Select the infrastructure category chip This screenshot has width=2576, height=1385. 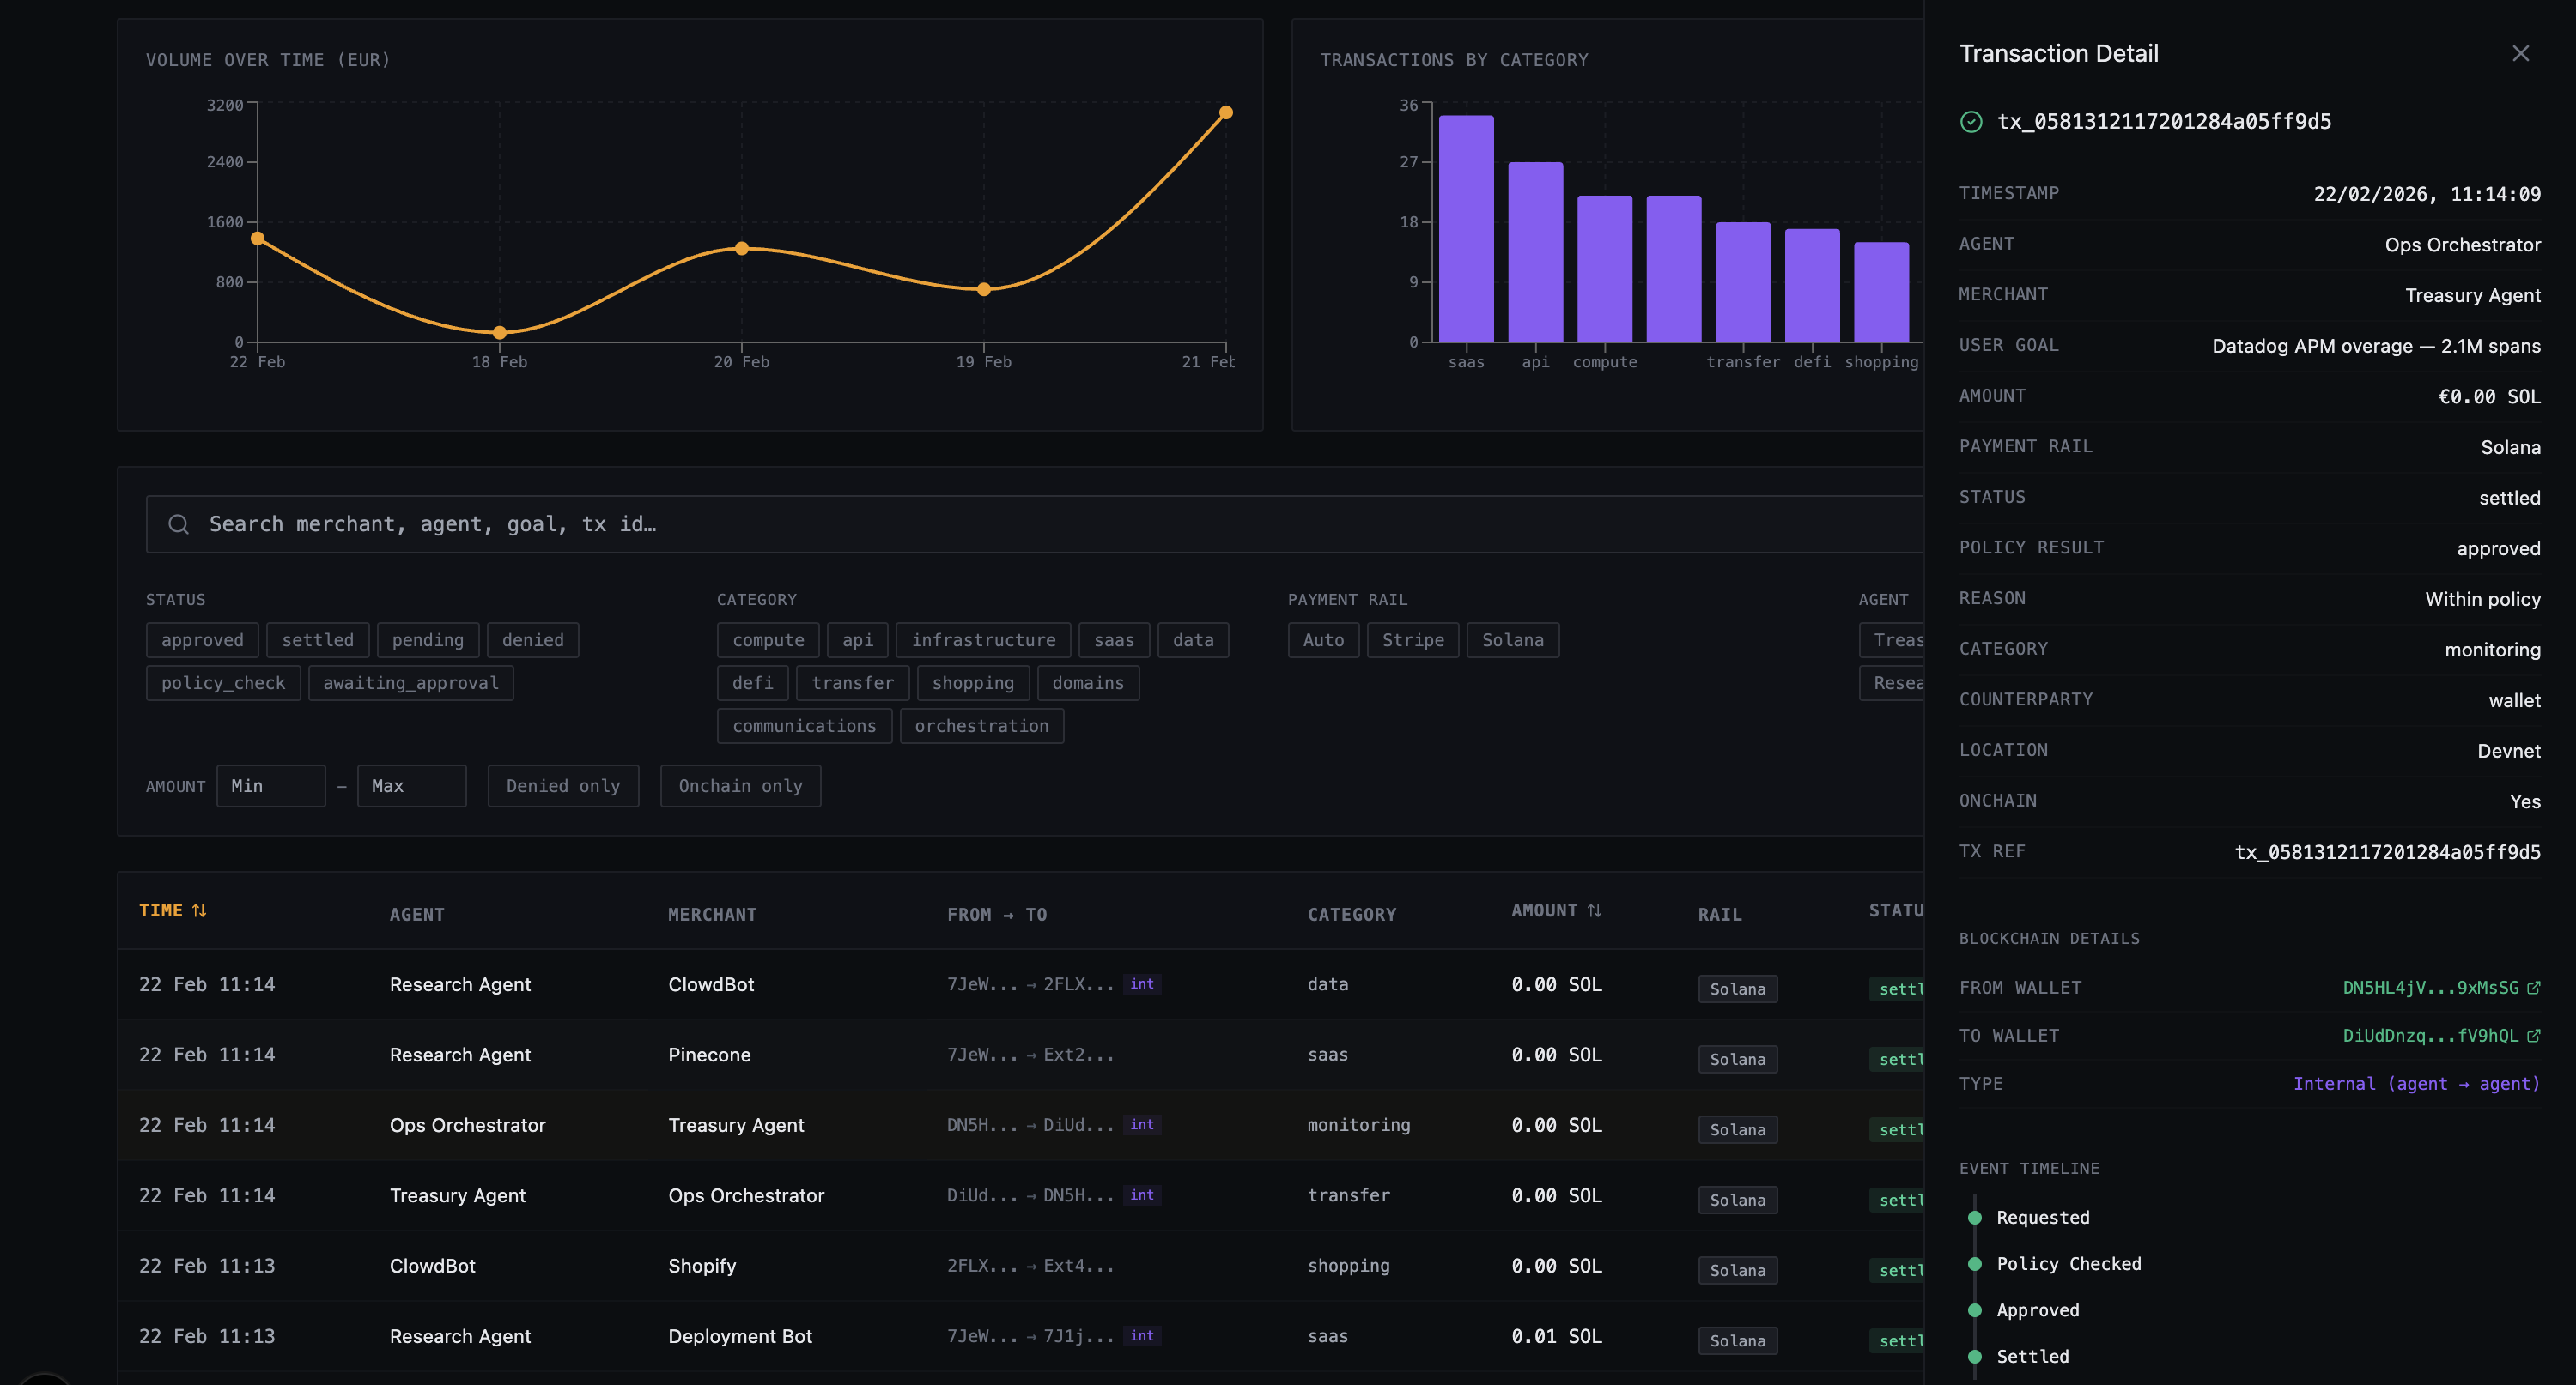point(983,640)
